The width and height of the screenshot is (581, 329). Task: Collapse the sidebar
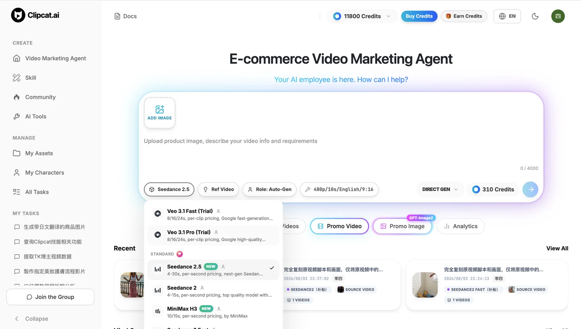coord(31,319)
